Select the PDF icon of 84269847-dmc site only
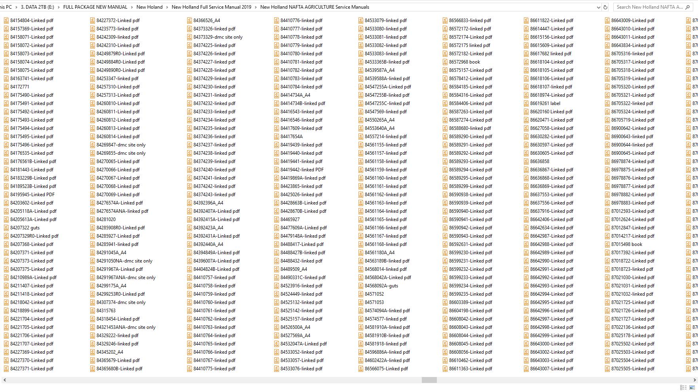 (x=93, y=145)
